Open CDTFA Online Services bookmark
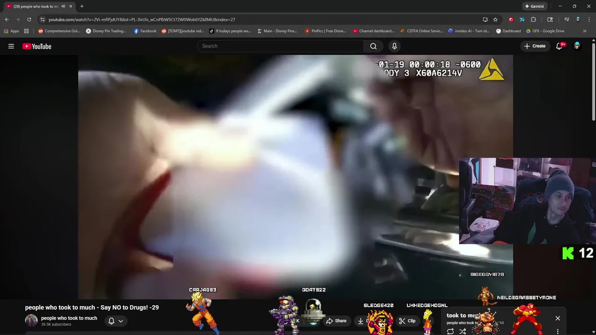Image resolution: width=596 pixels, height=335 pixels. click(422, 31)
